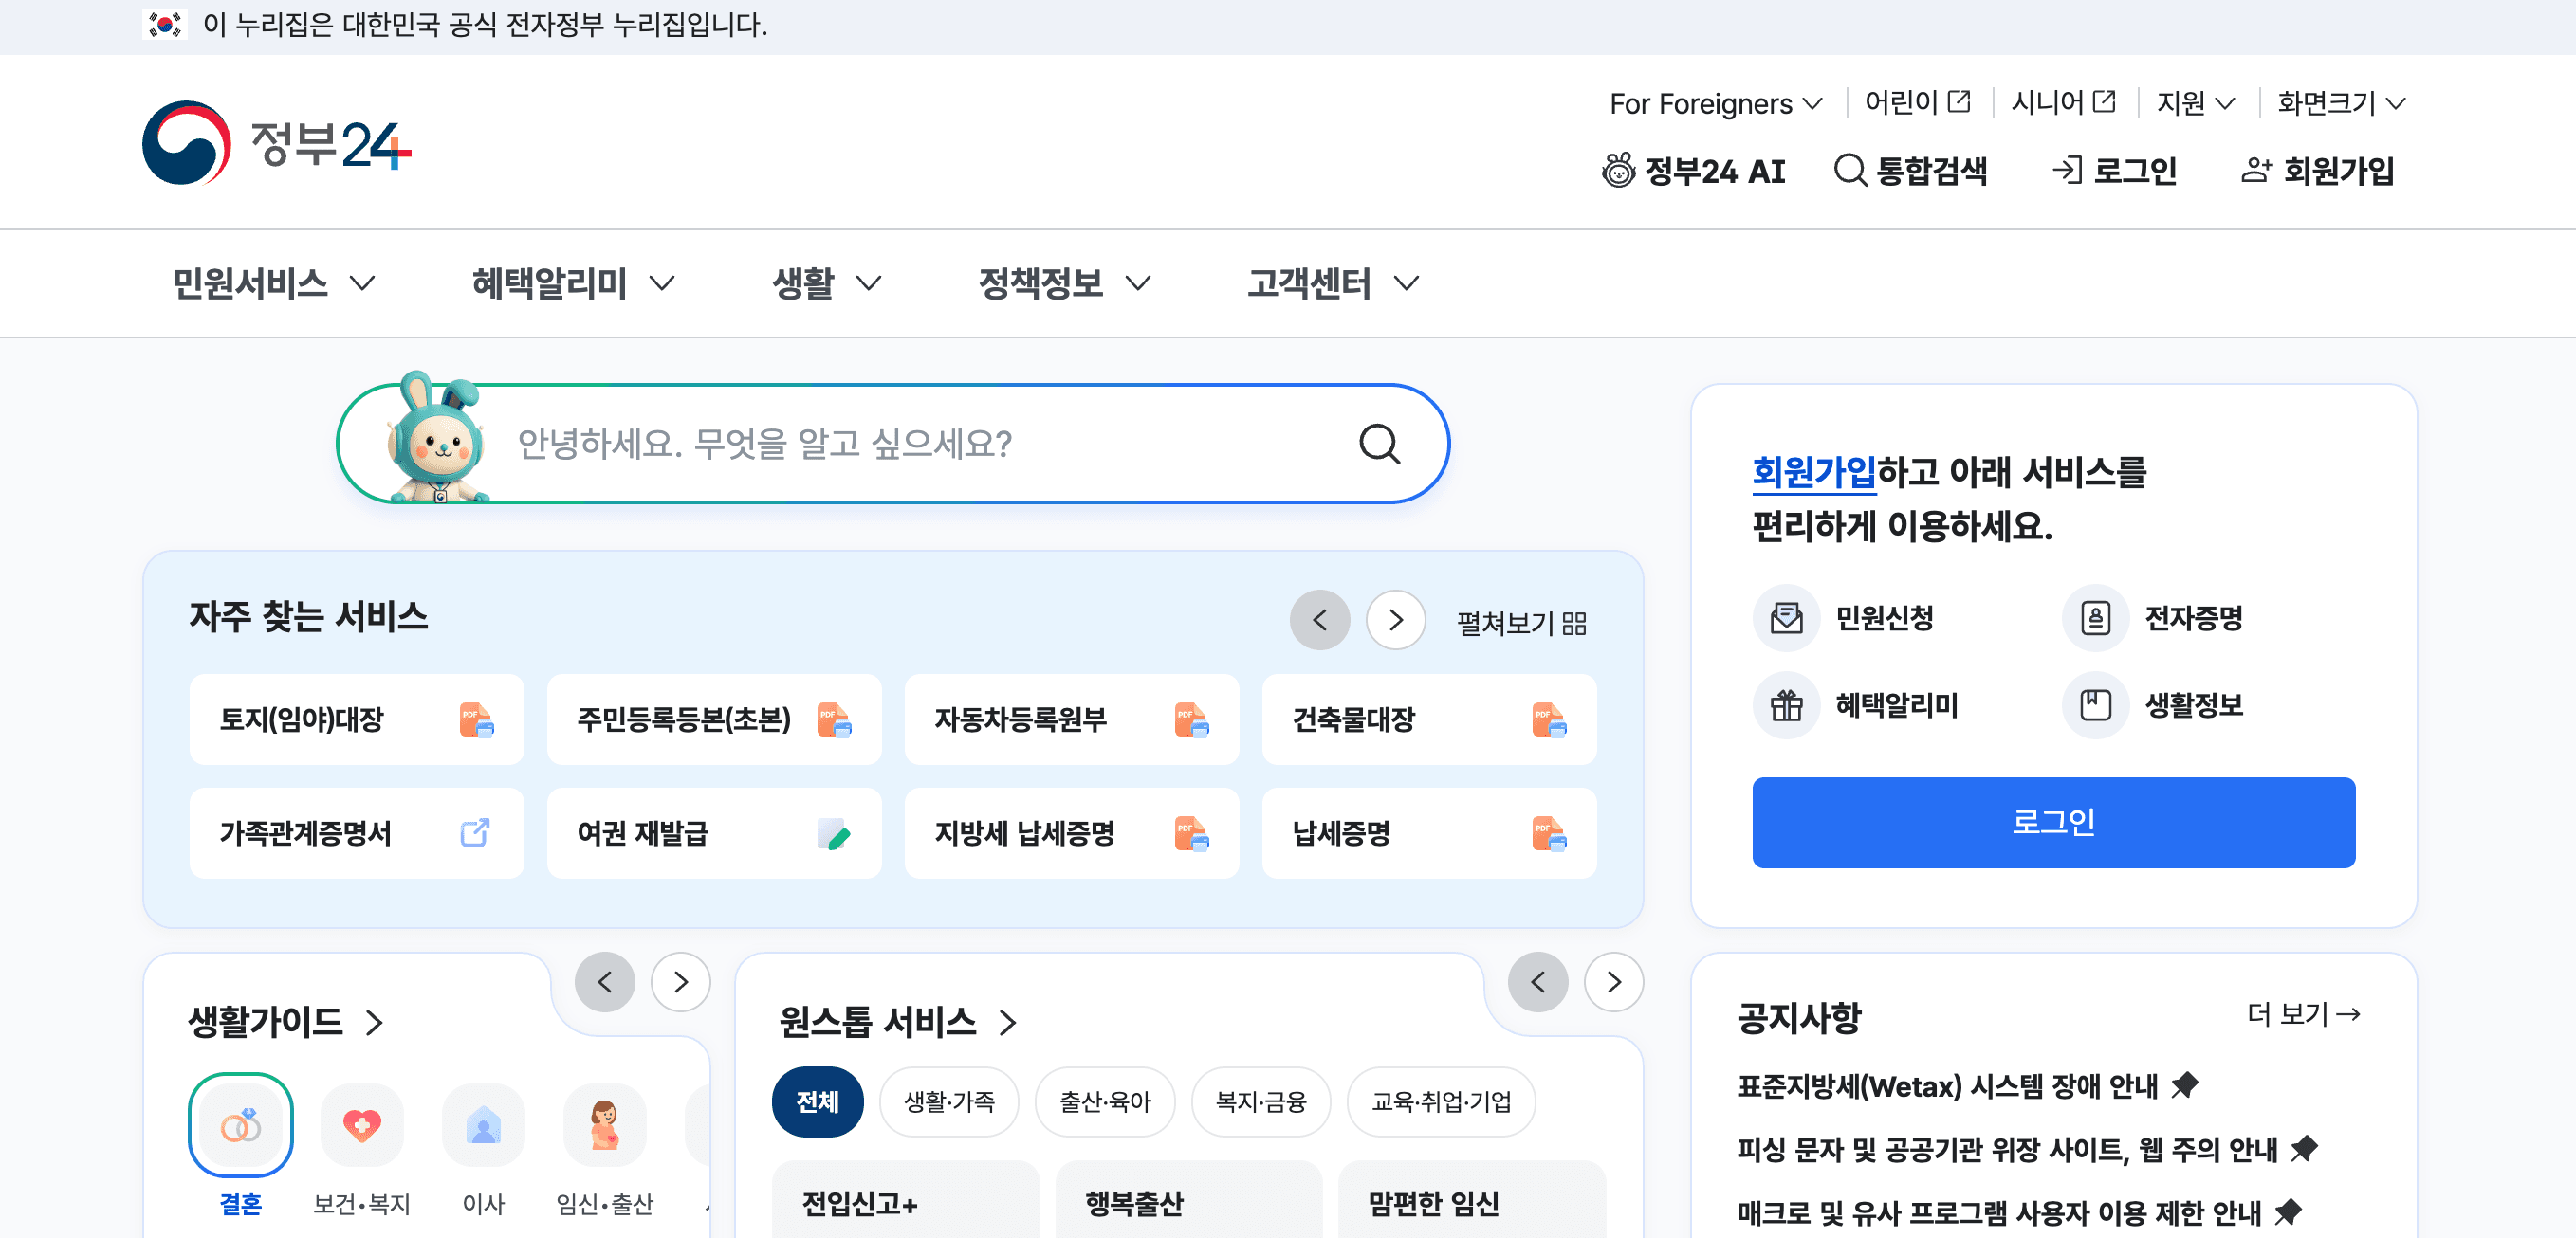2576x1238 pixels.
Task: Expand the 지원 dropdown
Action: tap(2196, 103)
